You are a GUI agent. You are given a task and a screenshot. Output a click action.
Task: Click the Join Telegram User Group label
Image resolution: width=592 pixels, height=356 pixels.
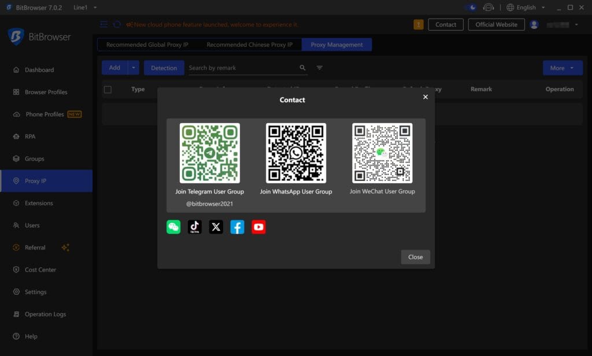pyautogui.click(x=209, y=192)
